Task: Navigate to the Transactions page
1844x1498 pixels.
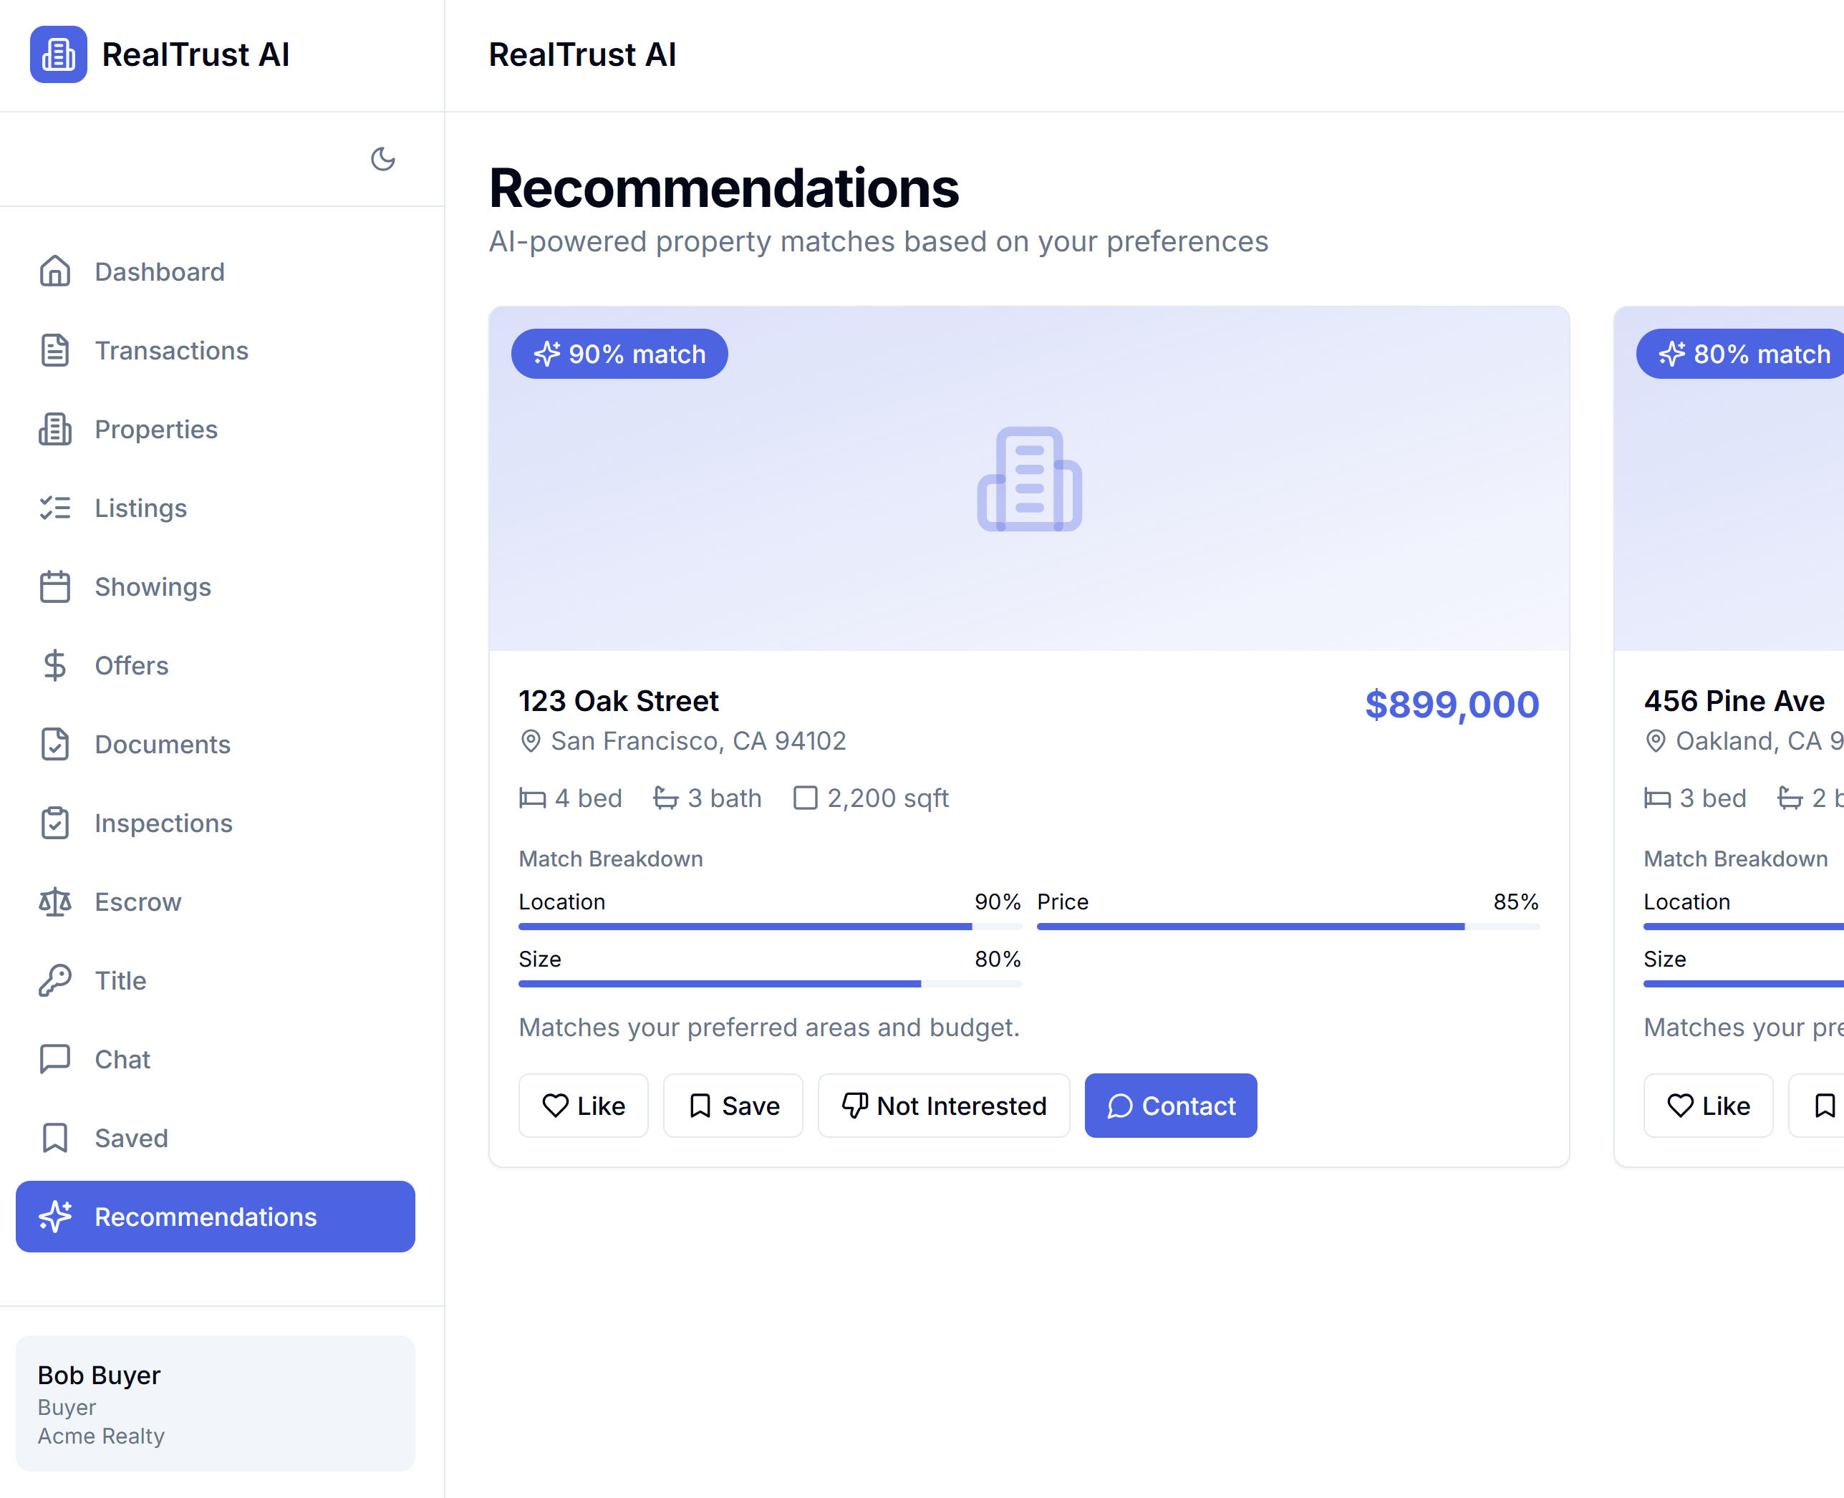Action: tap(171, 350)
